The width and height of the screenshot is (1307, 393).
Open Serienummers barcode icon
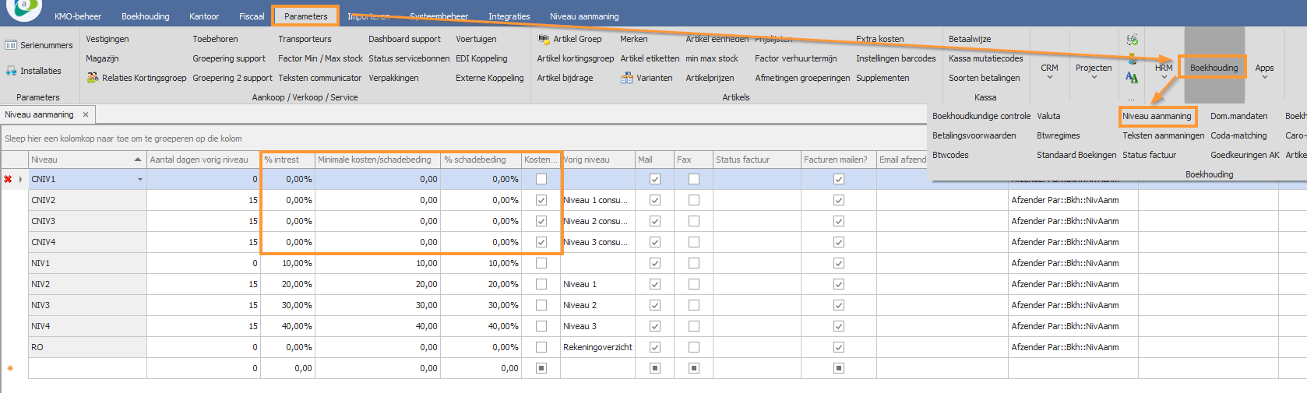tap(11, 45)
